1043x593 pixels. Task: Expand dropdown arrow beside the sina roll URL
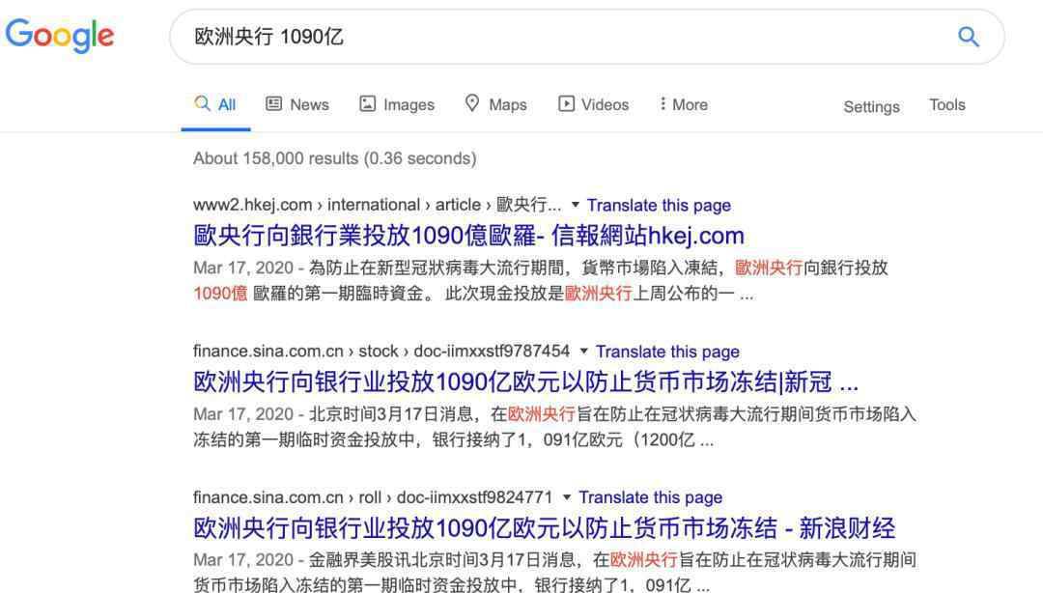click(x=567, y=497)
